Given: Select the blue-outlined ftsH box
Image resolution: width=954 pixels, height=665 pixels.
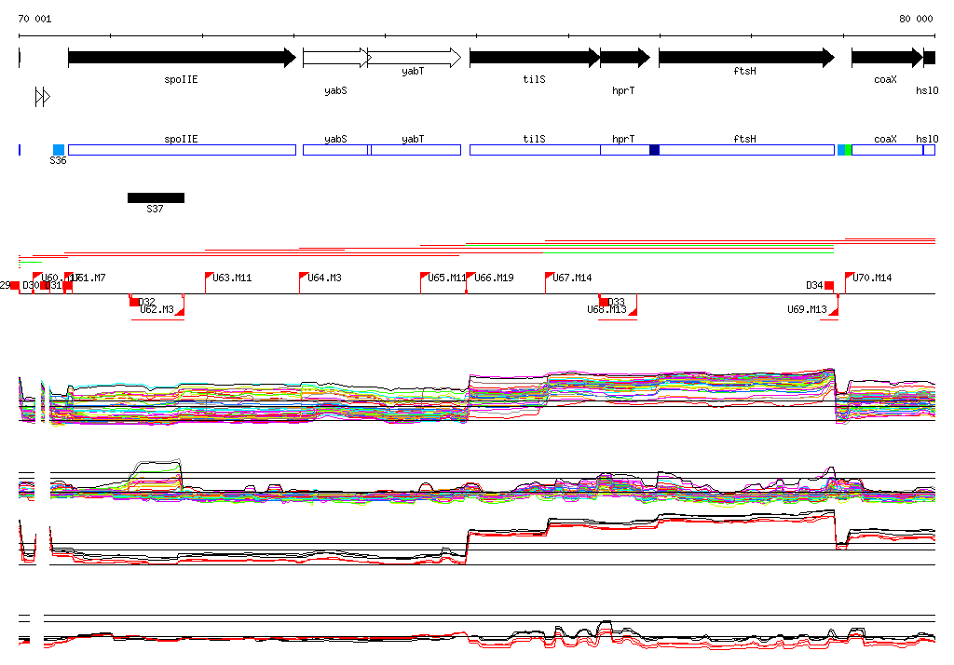Looking at the screenshot, I should tap(746, 150).
